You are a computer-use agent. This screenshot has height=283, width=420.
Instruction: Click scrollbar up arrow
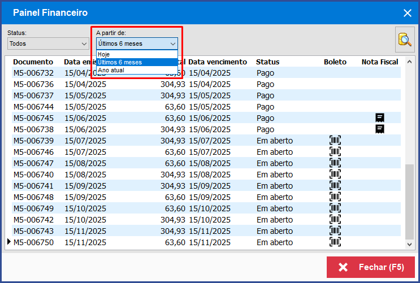click(x=410, y=62)
